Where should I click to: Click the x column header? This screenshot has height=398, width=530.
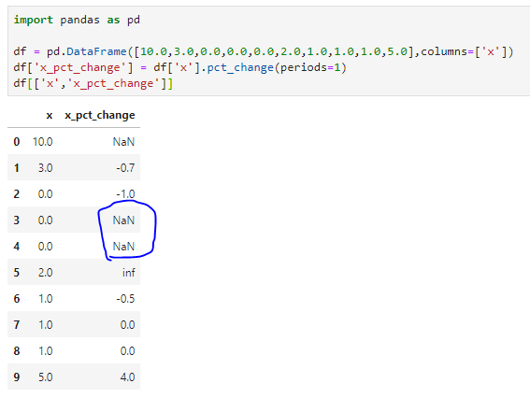coord(50,116)
